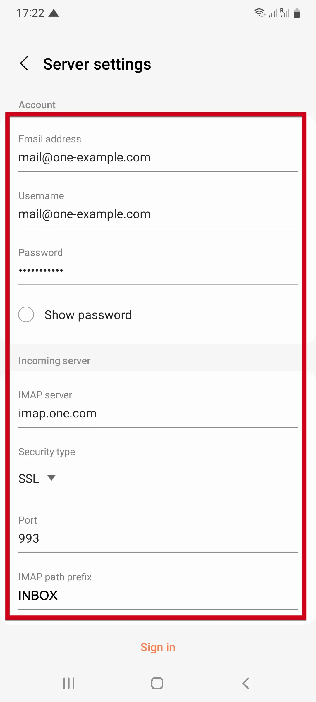Viewport: 316px width, 702px height.
Task: Edit the IMAP path prefix INBOX field
Action: [x=158, y=595]
